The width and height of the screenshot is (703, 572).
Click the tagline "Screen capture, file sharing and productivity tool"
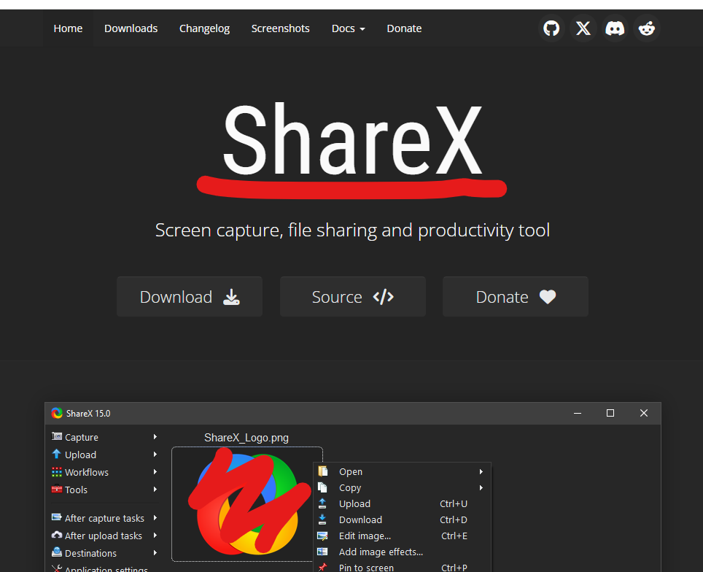[352, 230]
